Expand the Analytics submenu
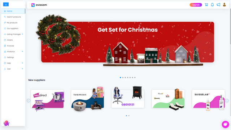Viewport: 231px width, 130px height. 13,52
